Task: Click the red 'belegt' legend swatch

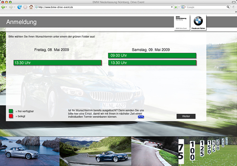Action: 11,117
